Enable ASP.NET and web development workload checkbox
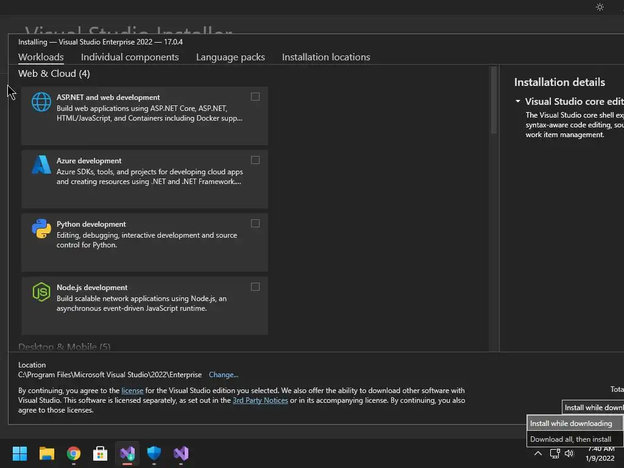 click(x=255, y=97)
